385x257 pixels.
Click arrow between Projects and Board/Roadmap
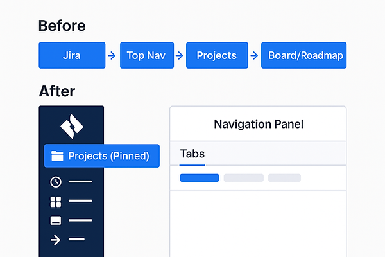pos(254,56)
